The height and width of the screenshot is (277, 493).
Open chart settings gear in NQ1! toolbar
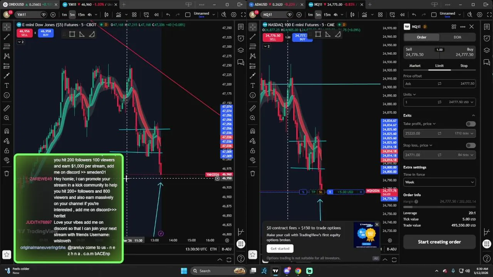[x=480, y=15]
